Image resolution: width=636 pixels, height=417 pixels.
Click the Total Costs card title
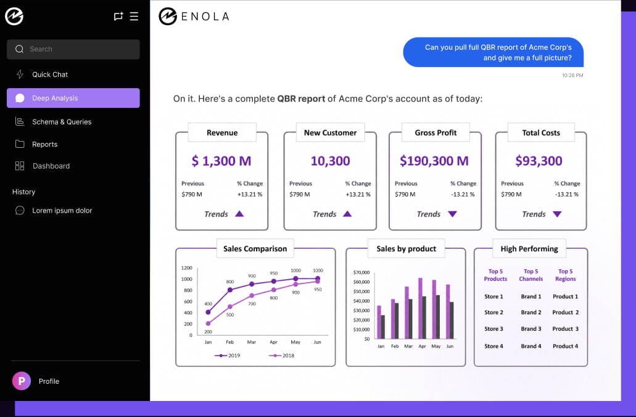pyautogui.click(x=540, y=133)
